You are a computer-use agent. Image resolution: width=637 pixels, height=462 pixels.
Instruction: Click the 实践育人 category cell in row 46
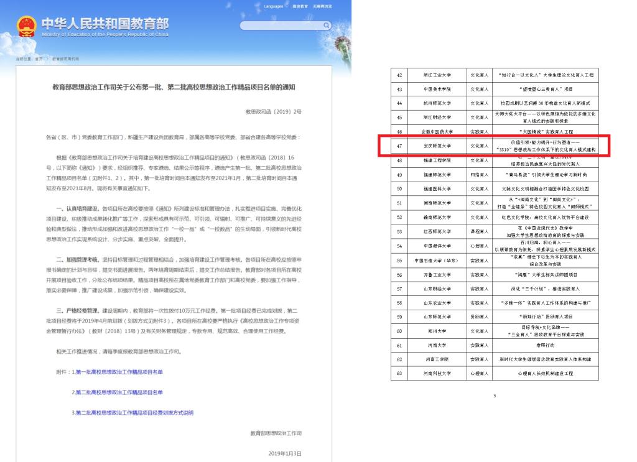480,132
